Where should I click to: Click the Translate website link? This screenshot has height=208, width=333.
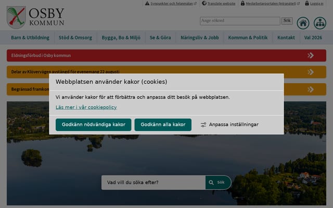tap(221, 4)
